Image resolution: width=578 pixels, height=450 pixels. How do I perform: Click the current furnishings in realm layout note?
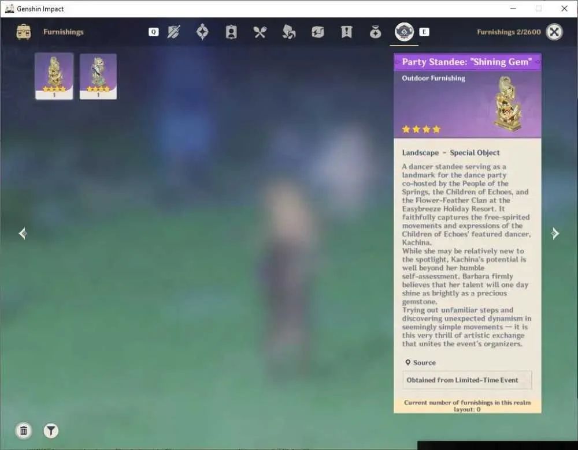coord(468,406)
